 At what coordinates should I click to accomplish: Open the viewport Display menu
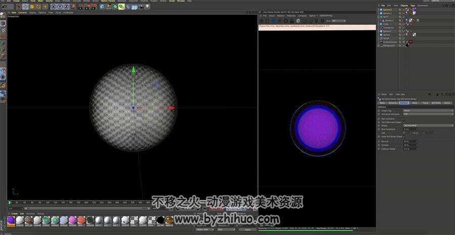point(32,13)
